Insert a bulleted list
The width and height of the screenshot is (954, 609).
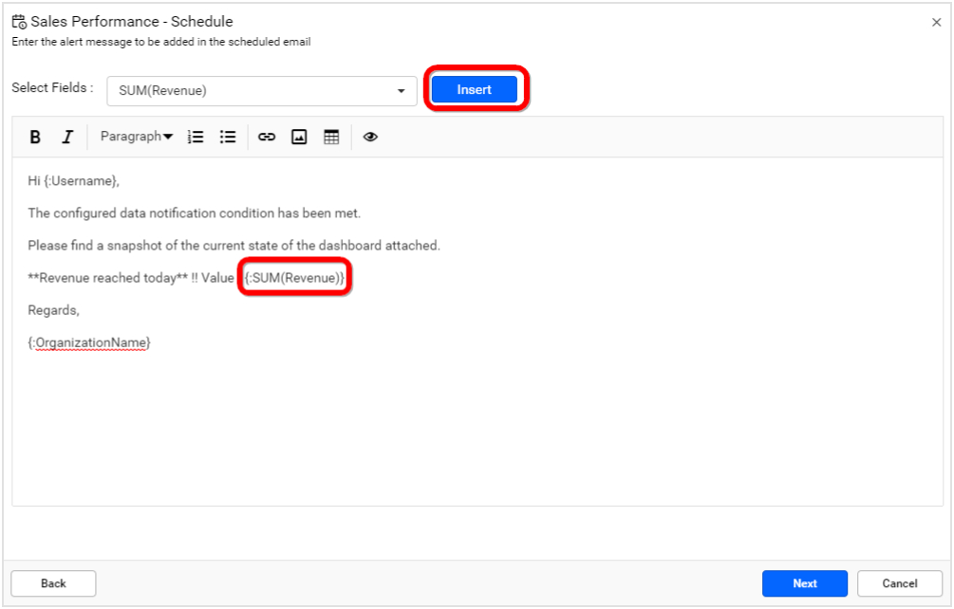(227, 137)
